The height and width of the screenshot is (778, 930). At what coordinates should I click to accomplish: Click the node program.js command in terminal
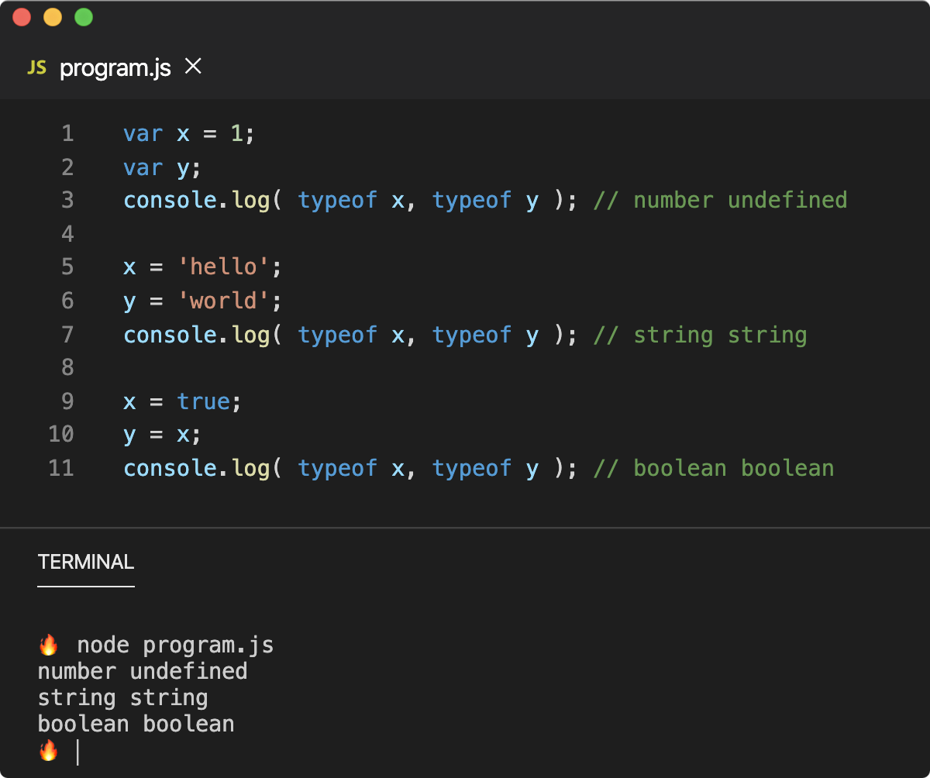point(177,644)
